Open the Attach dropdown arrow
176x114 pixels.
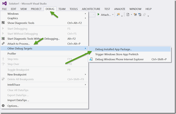pos(113,14)
